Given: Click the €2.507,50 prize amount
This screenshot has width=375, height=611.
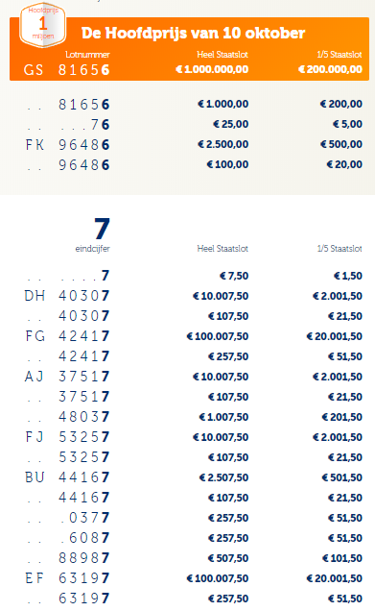Looking at the screenshot, I should pyautogui.click(x=223, y=477).
